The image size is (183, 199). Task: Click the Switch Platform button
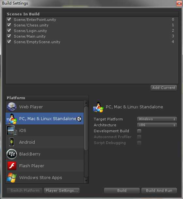click(25, 190)
